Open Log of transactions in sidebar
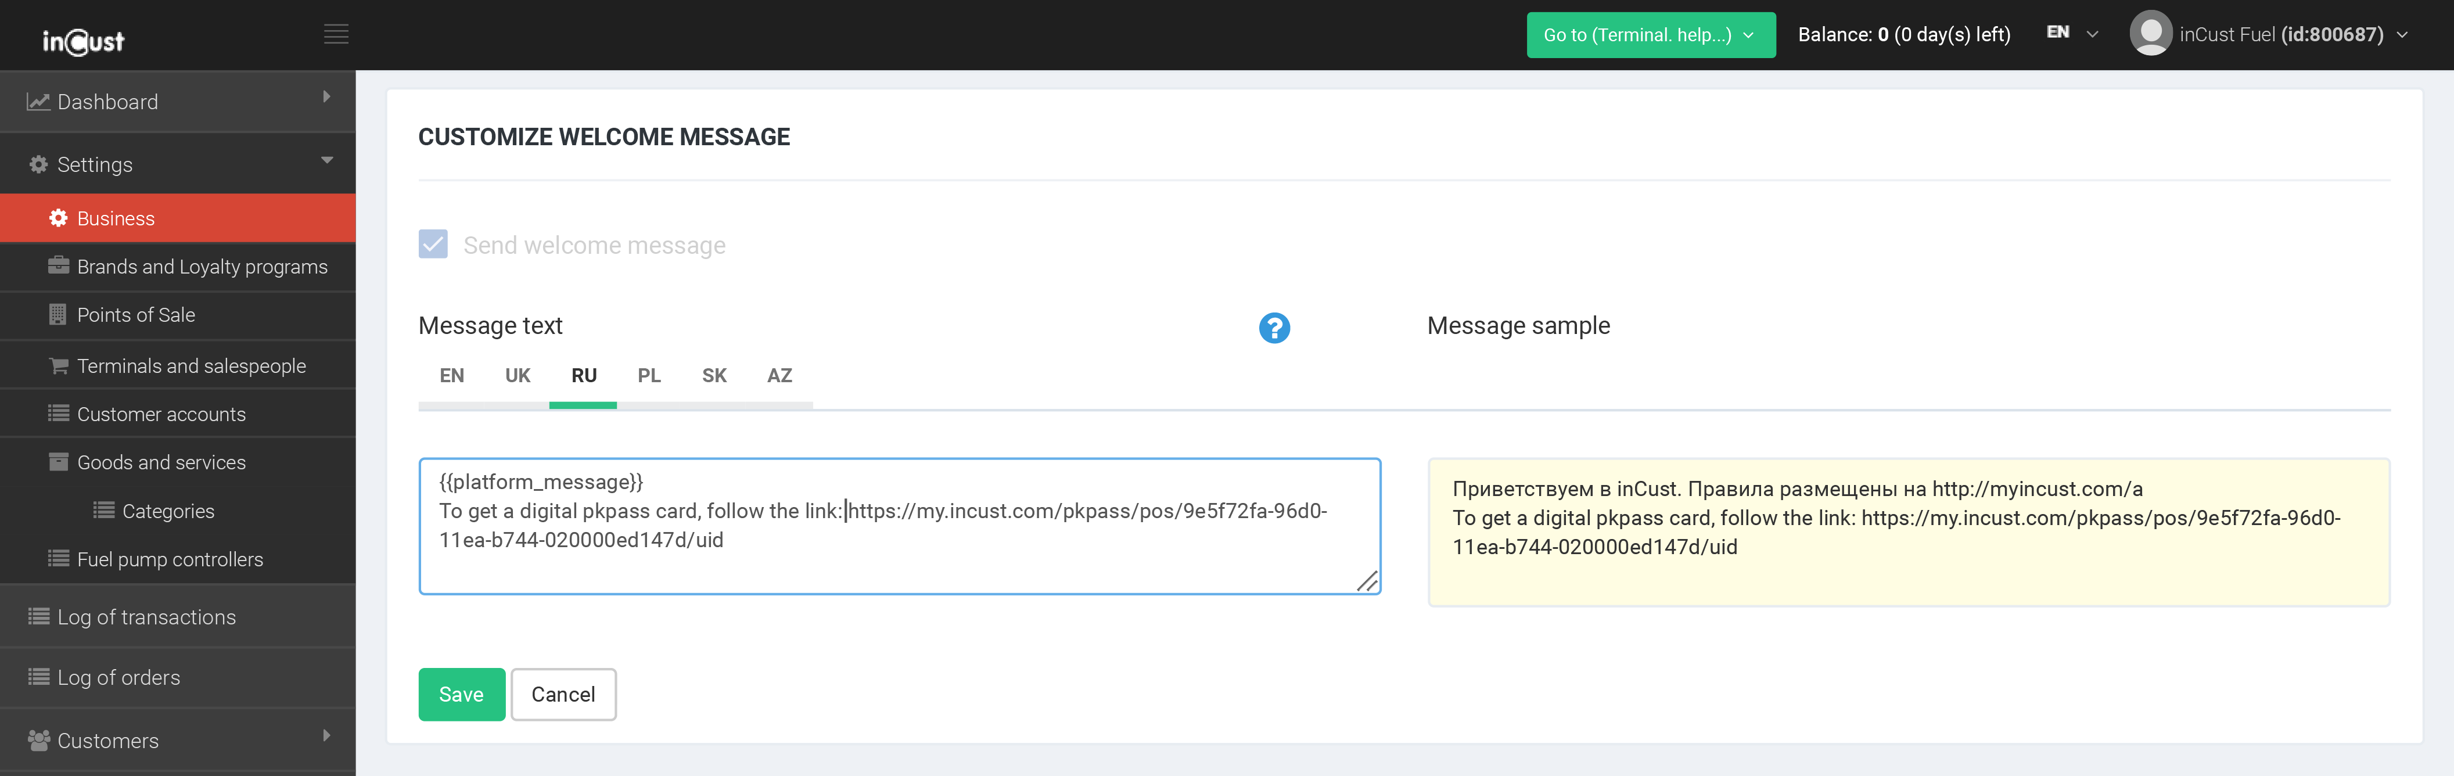 146,617
